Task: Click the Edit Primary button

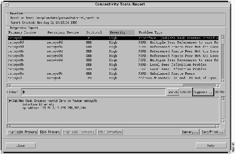Action: (x=50, y=132)
